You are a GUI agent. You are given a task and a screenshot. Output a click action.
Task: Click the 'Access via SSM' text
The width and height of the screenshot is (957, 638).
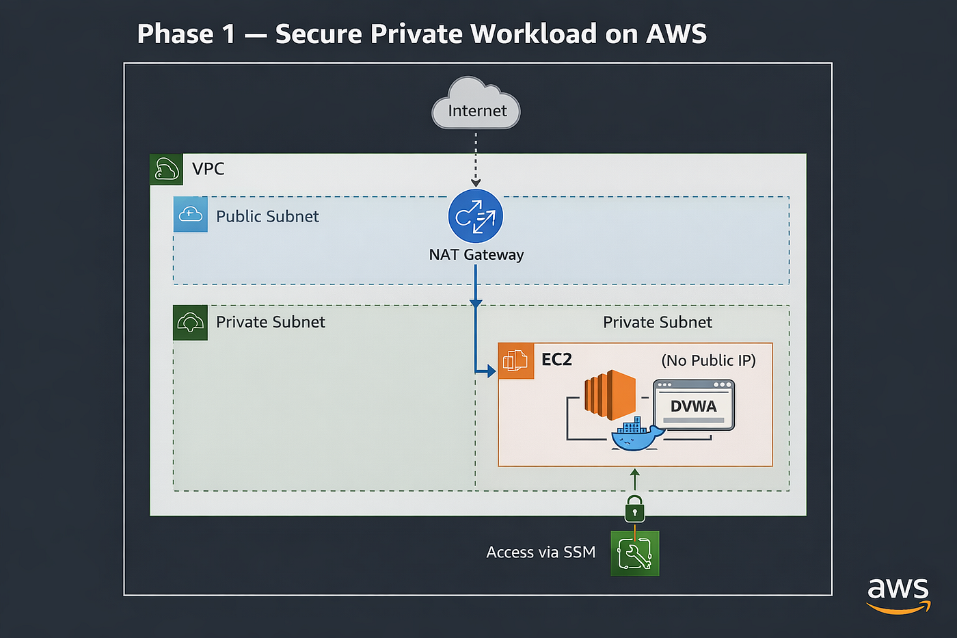[x=541, y=552]
